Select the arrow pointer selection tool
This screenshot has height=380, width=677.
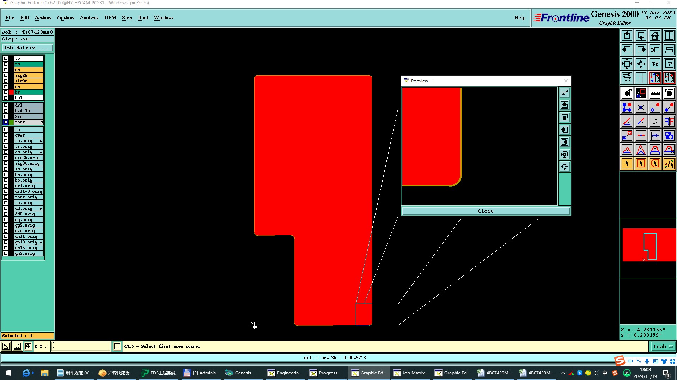click(627, 164)
